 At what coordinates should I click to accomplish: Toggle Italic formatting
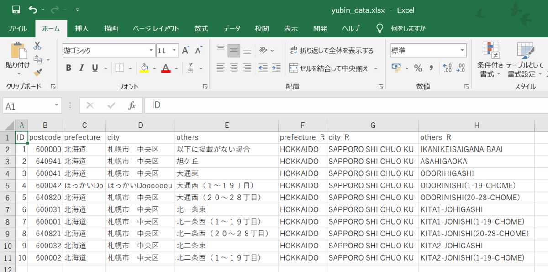tap(81, 68)
